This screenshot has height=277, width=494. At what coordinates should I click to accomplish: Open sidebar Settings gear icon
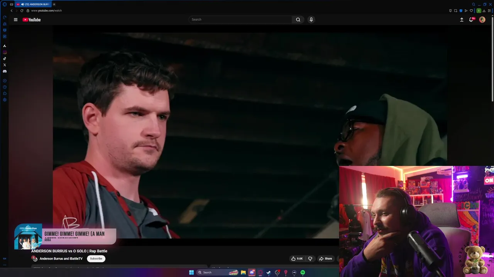coord(5,100)
